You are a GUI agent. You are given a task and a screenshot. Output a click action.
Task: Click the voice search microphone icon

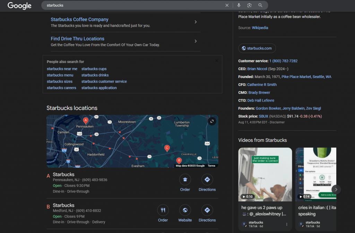click(239, 5)
